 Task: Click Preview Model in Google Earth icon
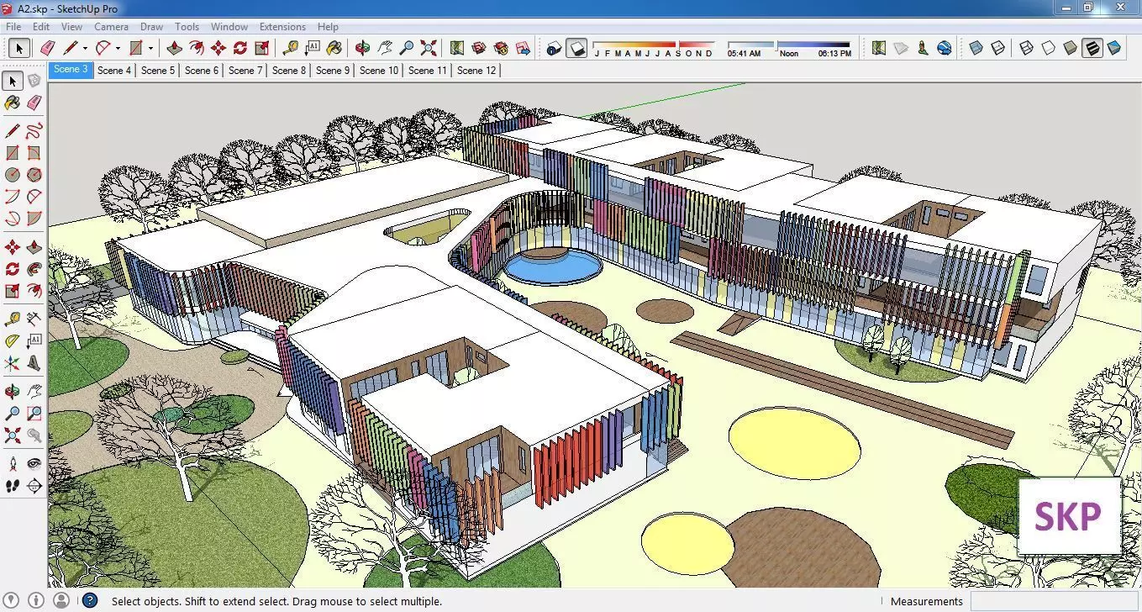944,48
